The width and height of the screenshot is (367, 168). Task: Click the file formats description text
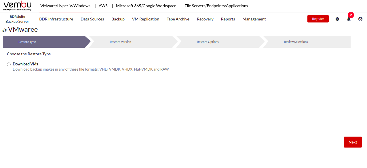click(91, 69)
